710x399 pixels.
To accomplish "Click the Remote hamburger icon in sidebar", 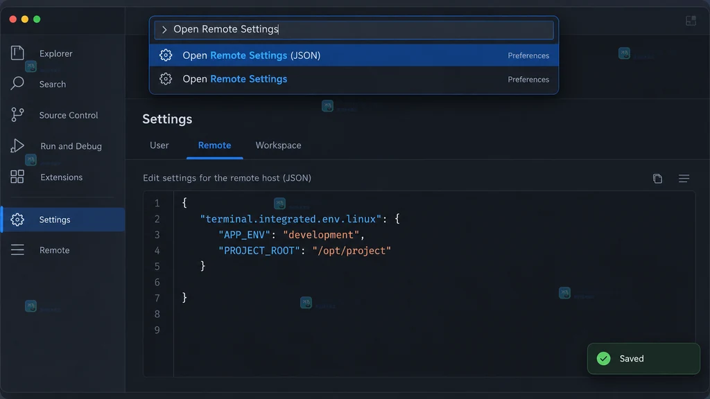I will tap(17, 249).
